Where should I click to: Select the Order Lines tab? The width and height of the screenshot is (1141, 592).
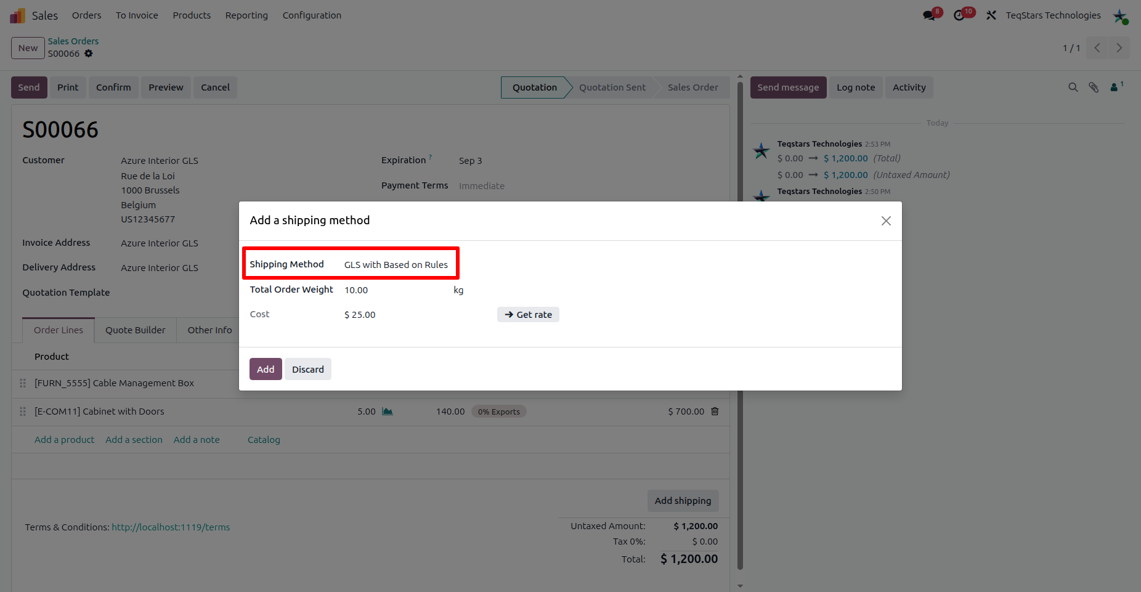[x=59, y=330]
